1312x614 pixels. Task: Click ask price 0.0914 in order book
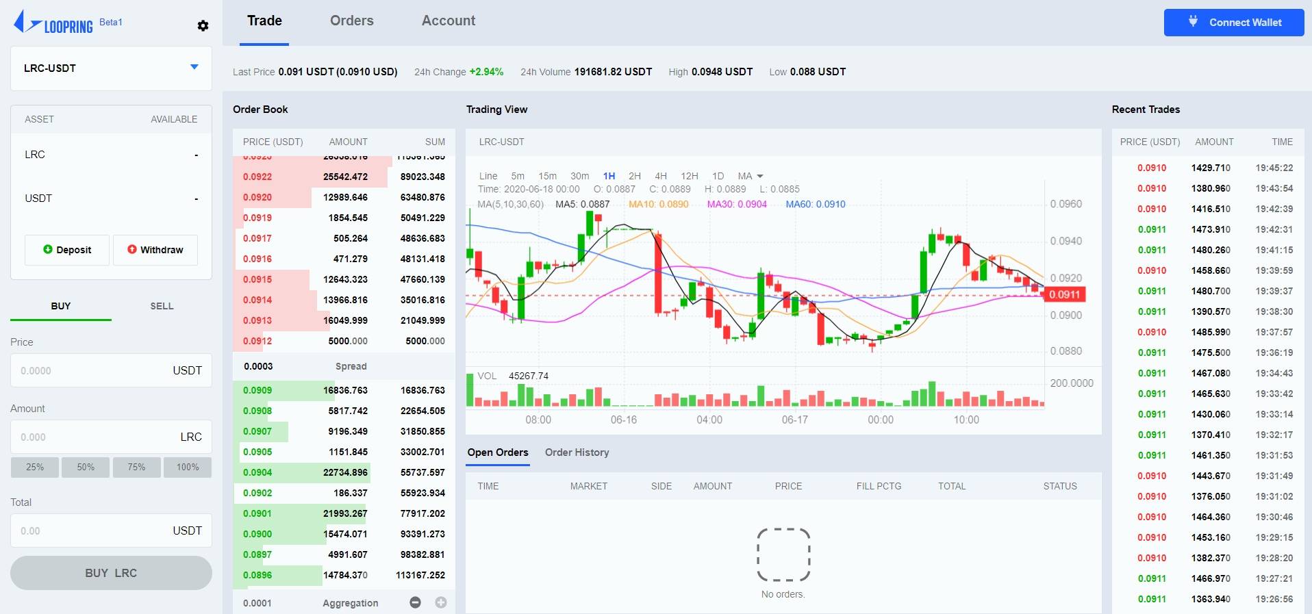[x=257, y=300]
